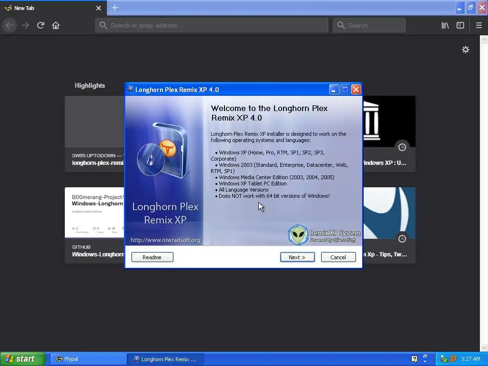This screenshot has height=366, width=488.
Task: Click the browser scrollbar up arrow
Action: coord(484,40)
